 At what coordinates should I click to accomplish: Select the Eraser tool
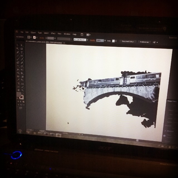click(x=22, y=63)
